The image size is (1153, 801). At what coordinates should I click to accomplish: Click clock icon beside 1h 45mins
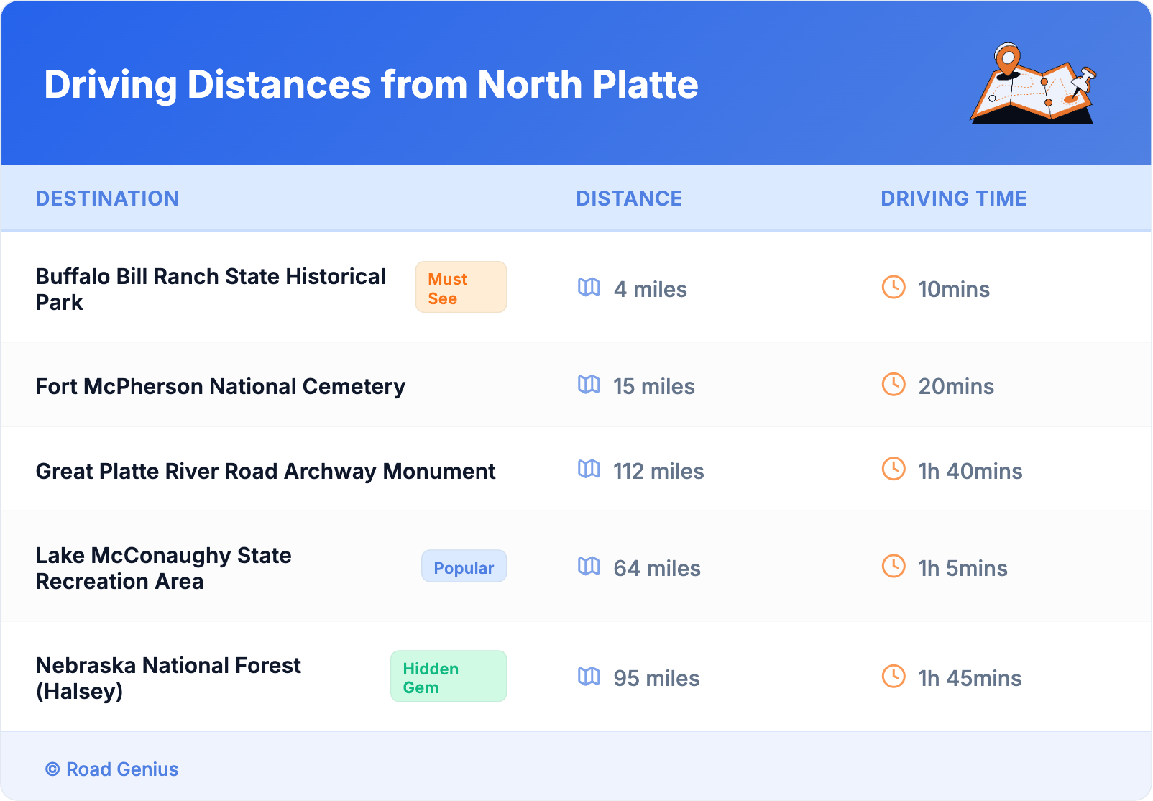[x=894, y=677]
